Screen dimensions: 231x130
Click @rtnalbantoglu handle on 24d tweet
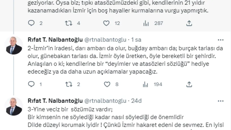point(105,101)
